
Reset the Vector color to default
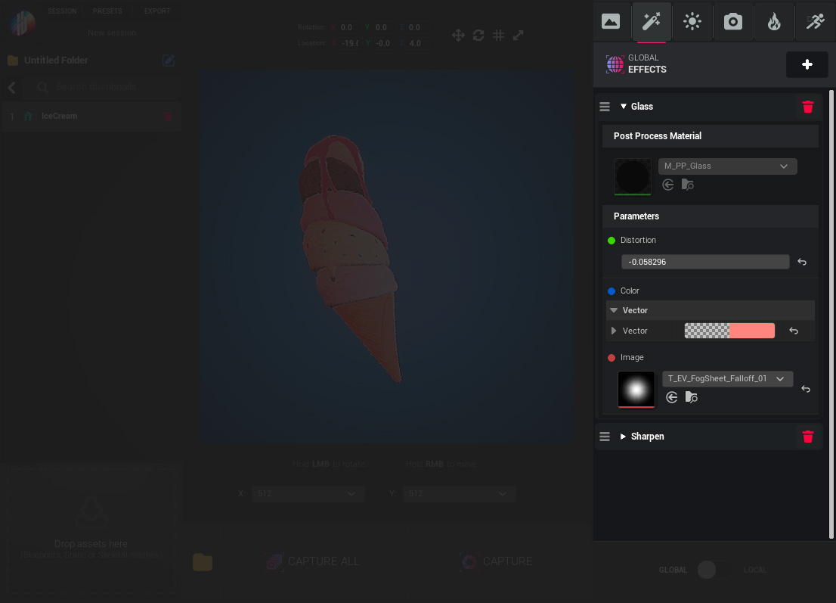[x=794, y=331]
